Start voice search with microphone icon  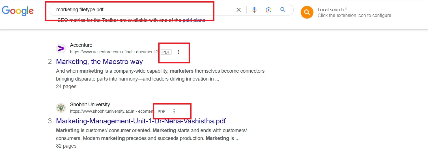pos(254,10)
